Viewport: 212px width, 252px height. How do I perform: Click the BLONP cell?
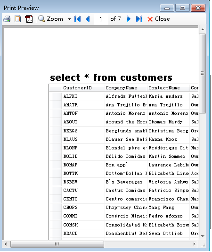[83, 148]
